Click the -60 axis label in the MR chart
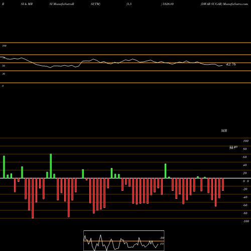The image size is (251, 251). click(245, 205)
